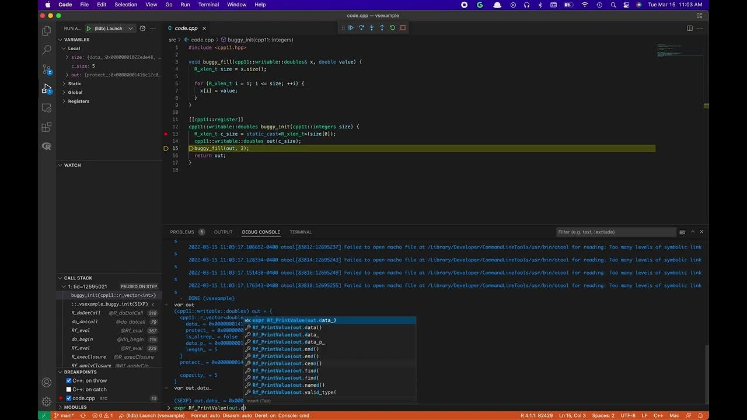Open the R extension view
The height and width of the screenshot is (420, 747).
[47, 146]
